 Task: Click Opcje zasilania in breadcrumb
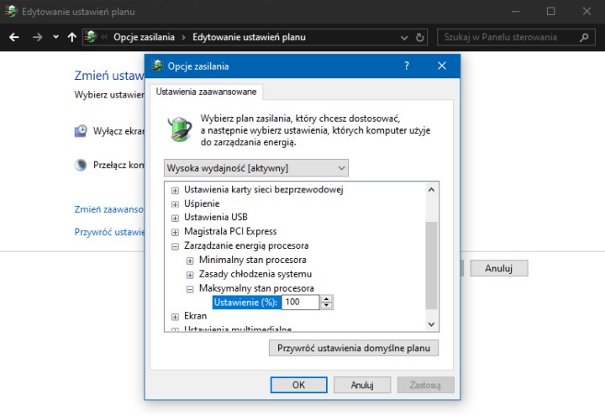tap(144, 37)
